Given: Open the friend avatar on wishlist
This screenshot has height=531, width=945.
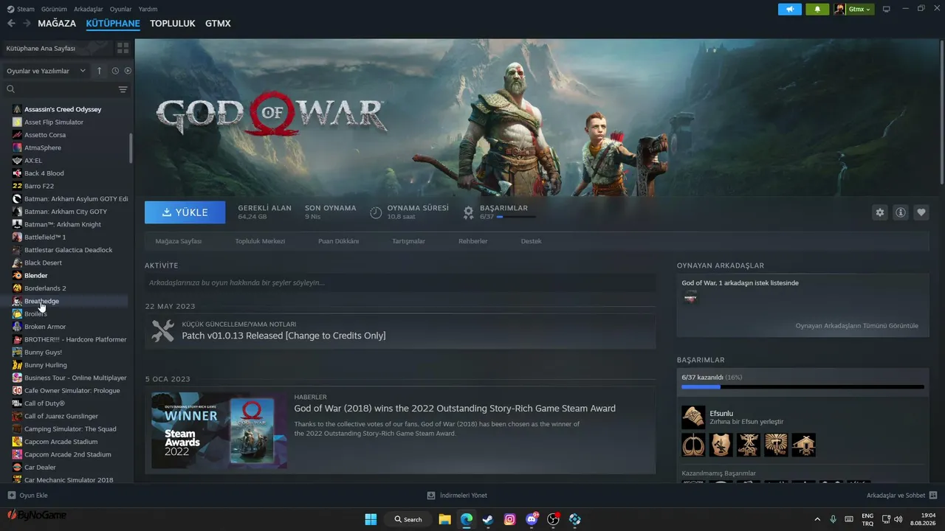Looking at the screenshot, I should 690,297.
